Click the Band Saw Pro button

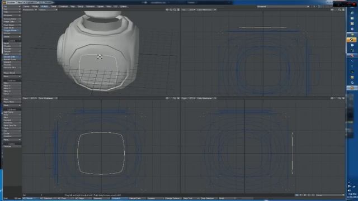[12, 126]
